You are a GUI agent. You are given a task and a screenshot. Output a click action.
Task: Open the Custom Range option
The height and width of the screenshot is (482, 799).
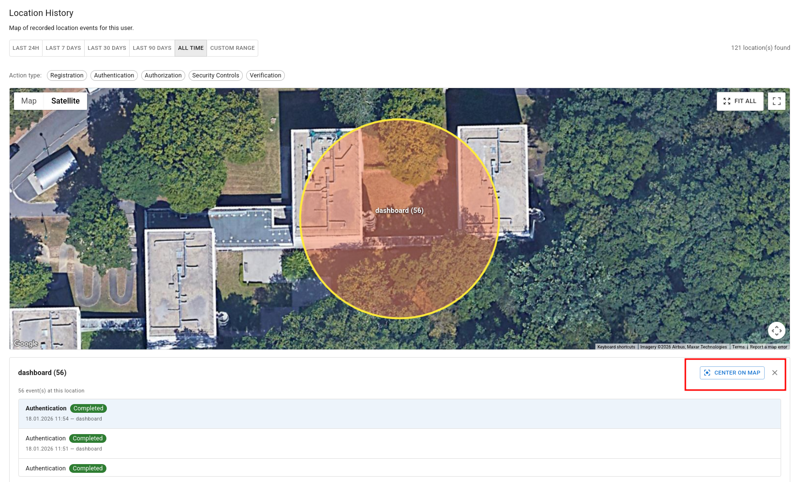[232, 48]
